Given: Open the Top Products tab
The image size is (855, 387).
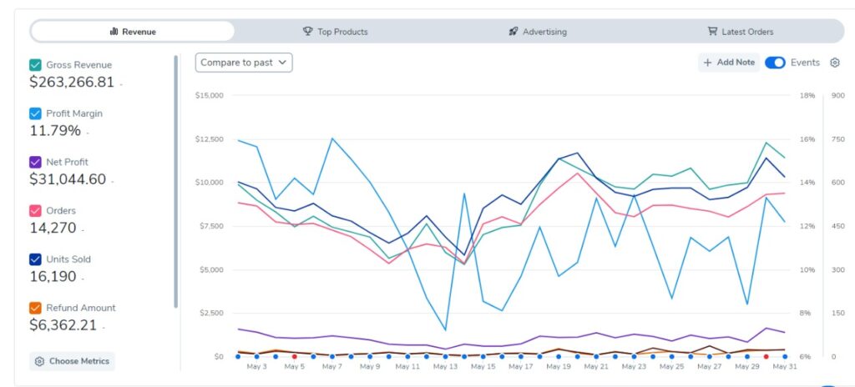Looking at the screenshot, I should coord(336,32).
